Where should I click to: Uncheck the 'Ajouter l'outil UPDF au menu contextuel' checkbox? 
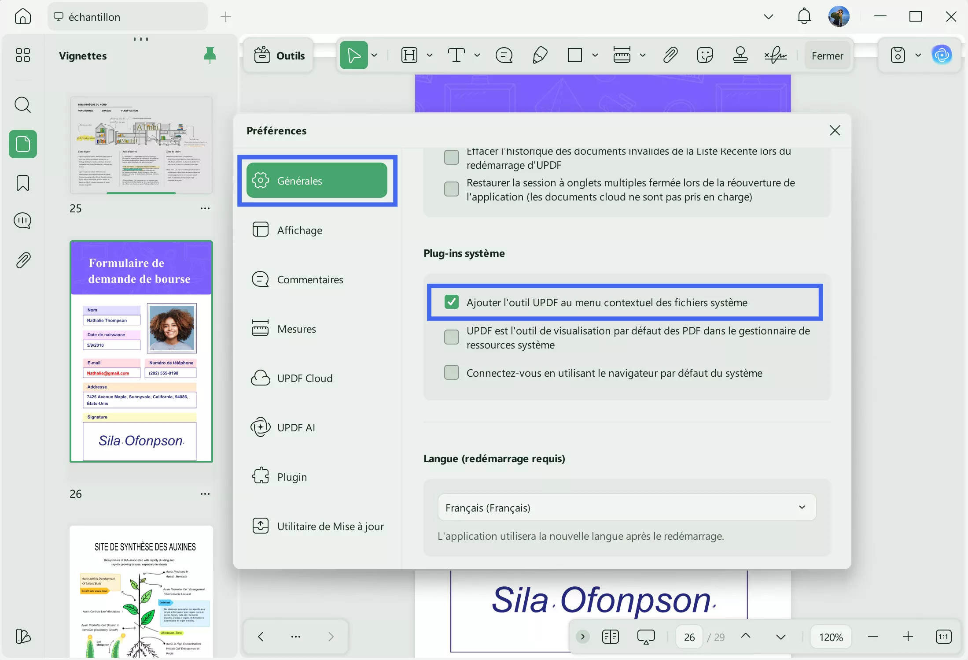point(452,302)
